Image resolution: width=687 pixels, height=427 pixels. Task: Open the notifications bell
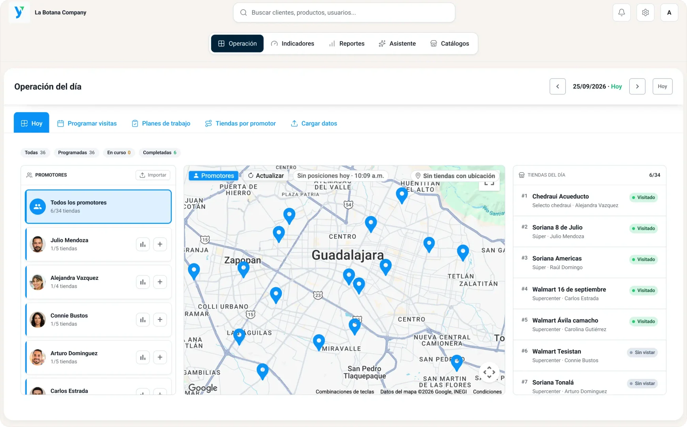pos(621,13)
